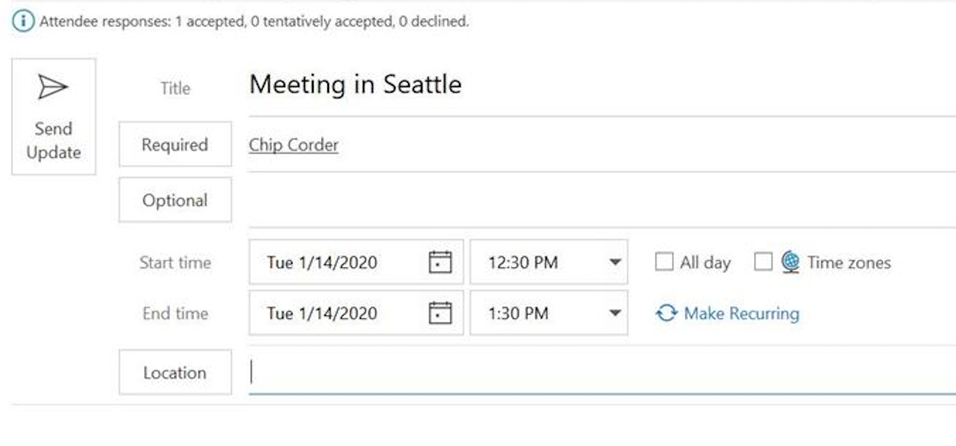Click the Optional attendees button
Screen dimensions: 956x446
[175, 200]
